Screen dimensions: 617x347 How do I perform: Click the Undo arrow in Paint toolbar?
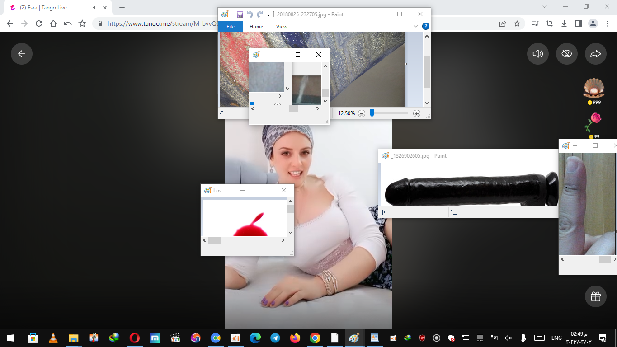pyautogui.click(x=250, y=14)
